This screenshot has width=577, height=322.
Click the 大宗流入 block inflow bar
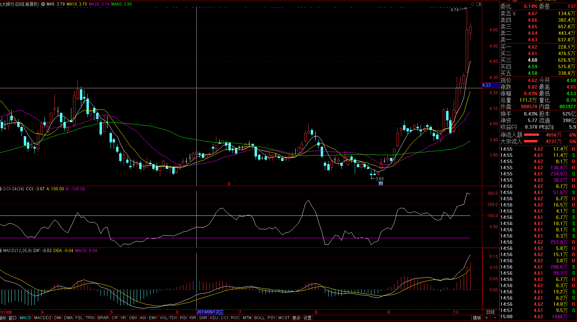click(x=530, y=141)
